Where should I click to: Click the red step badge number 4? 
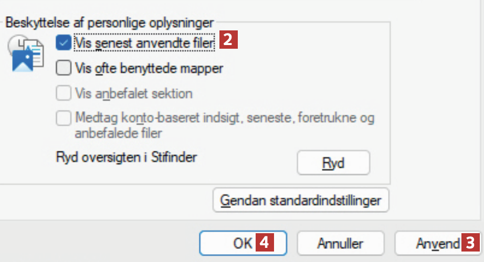[x=266, y=243]
